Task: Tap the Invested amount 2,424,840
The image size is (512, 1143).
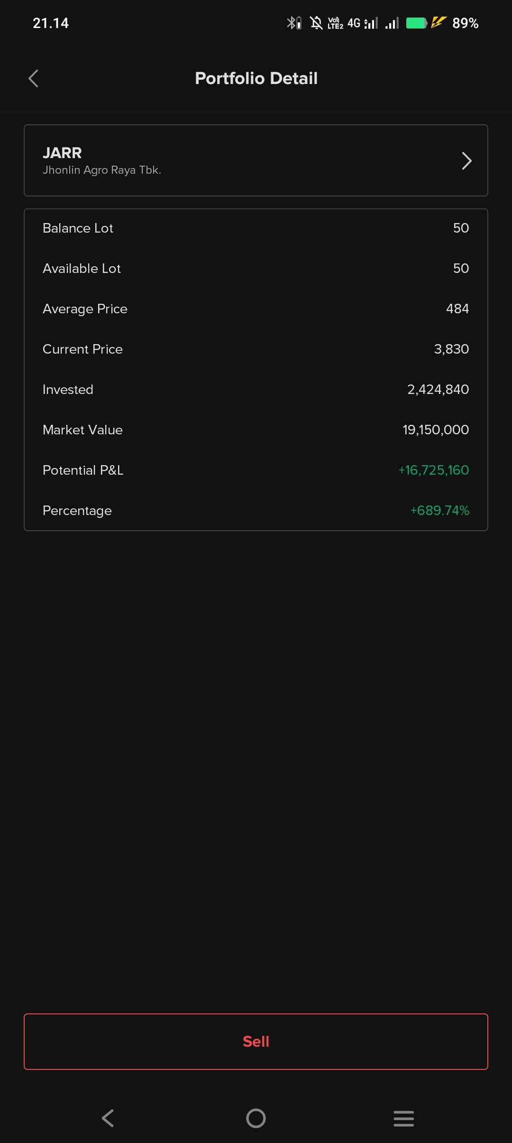Action: (438, 389)
